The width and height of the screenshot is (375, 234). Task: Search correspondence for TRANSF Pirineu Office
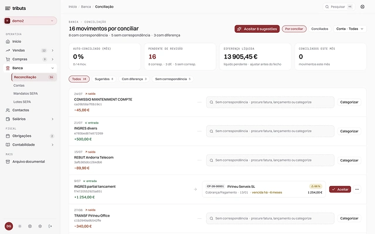[x=270, y=218]
